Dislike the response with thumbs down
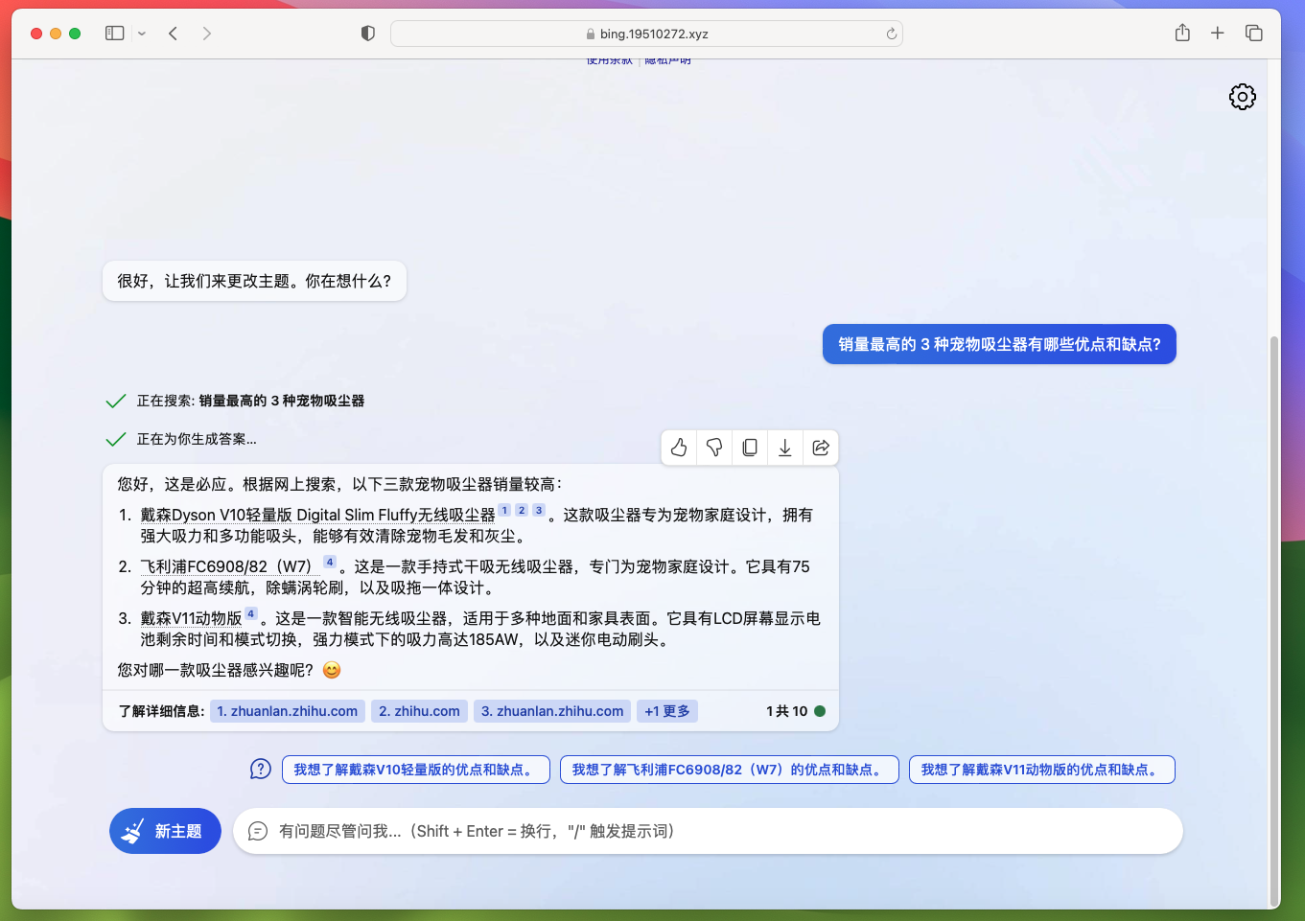Screen dimensions: 1305x921 point(714,448)
